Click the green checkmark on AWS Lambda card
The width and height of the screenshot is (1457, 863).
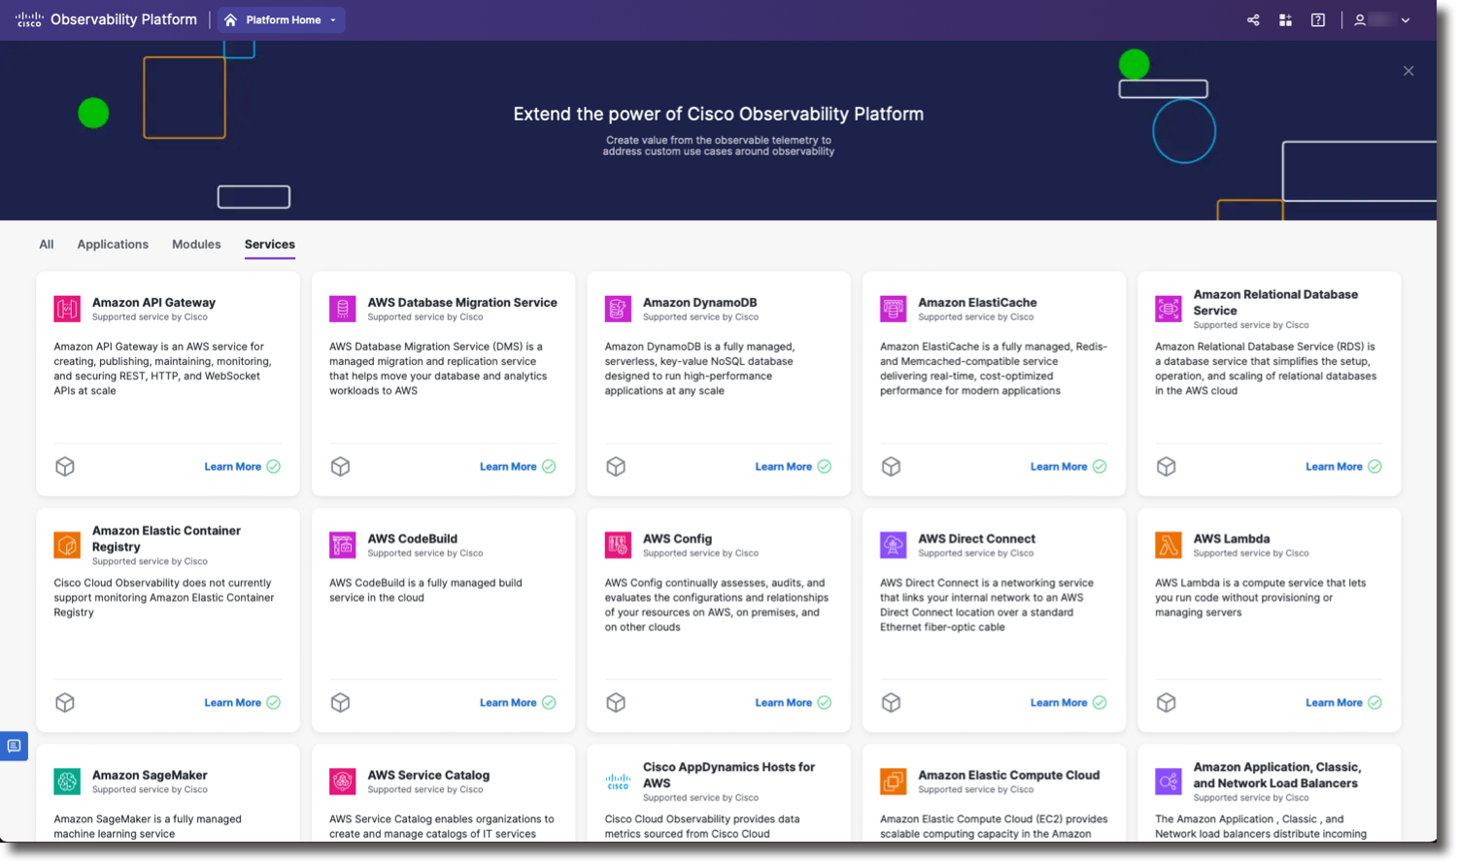tap(1374, 703)
